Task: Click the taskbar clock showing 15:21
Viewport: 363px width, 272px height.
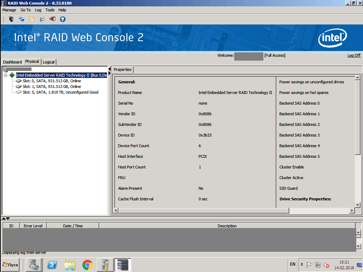Action: [344, 265]
